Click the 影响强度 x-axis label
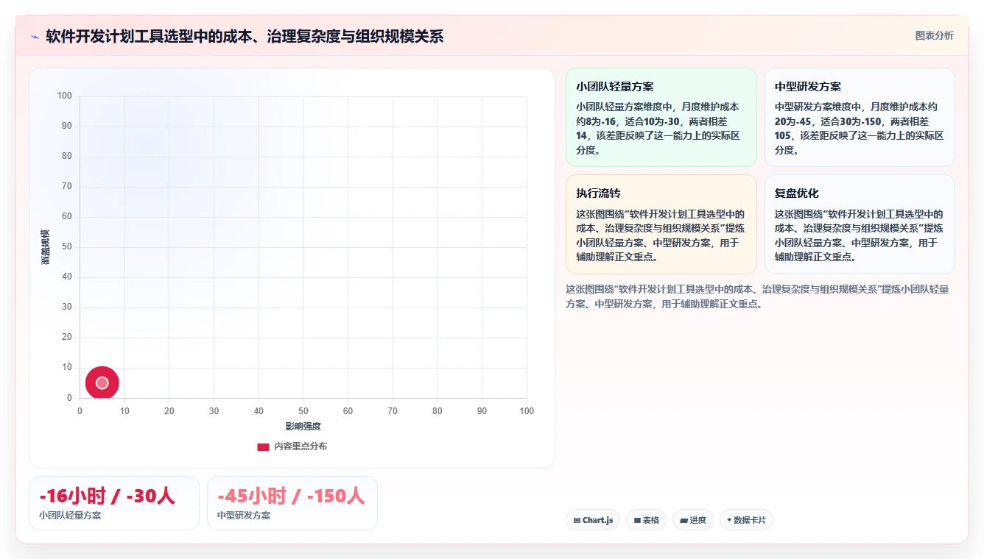This screenshot has height=559, width=984. click(303, 427)
